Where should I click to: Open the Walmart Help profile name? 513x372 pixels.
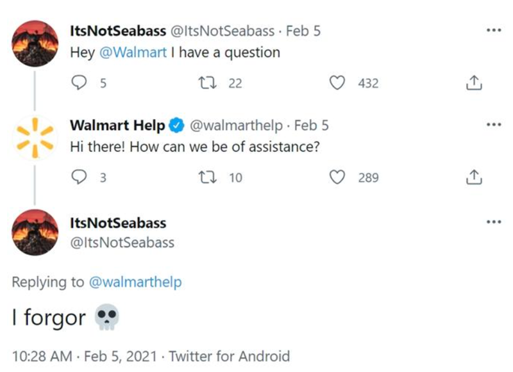(x=117, y=125)
